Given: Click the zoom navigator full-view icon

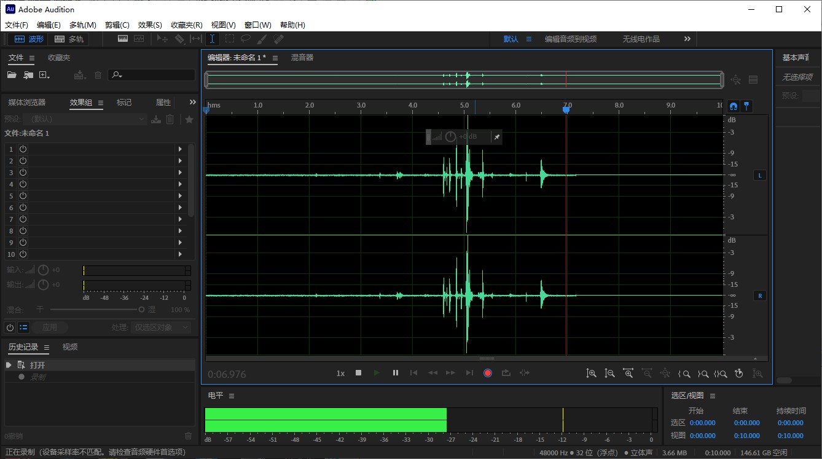Looking at the screenshot, I should coord(736,80).
